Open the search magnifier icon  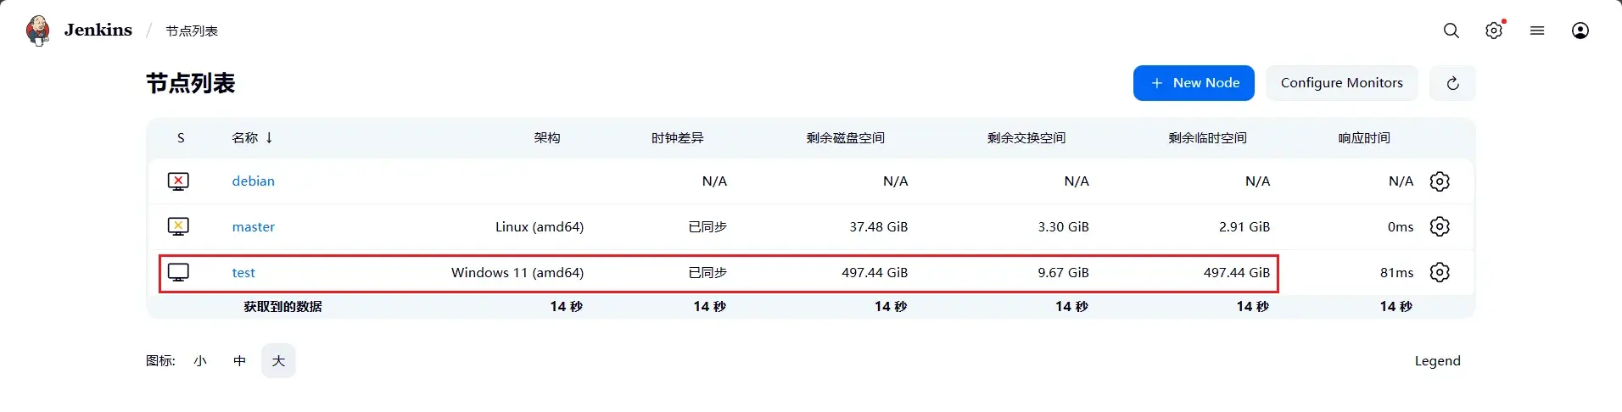[1451, 31]
